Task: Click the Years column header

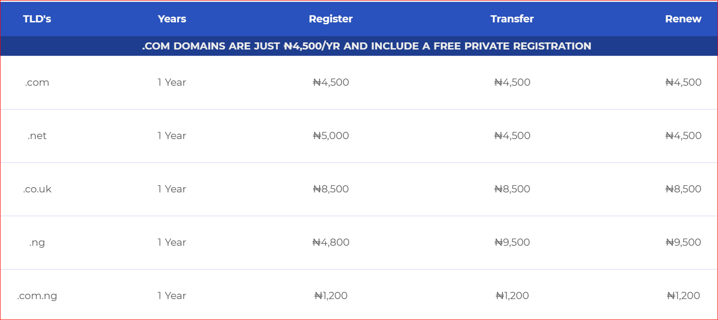Action: (x=172, y=19)
